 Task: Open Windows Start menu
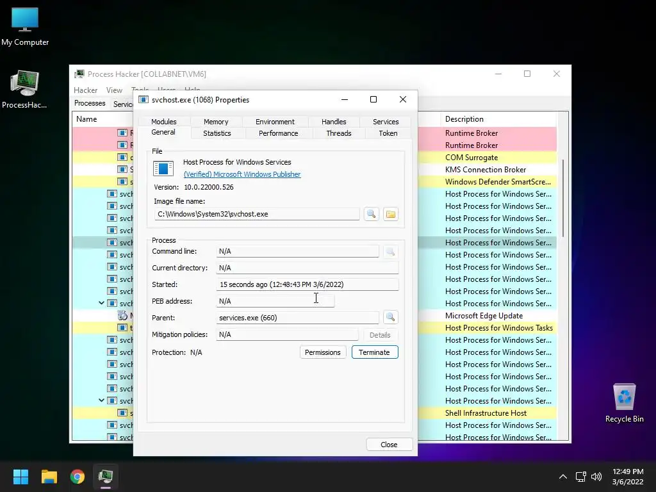tap(20, 477)
